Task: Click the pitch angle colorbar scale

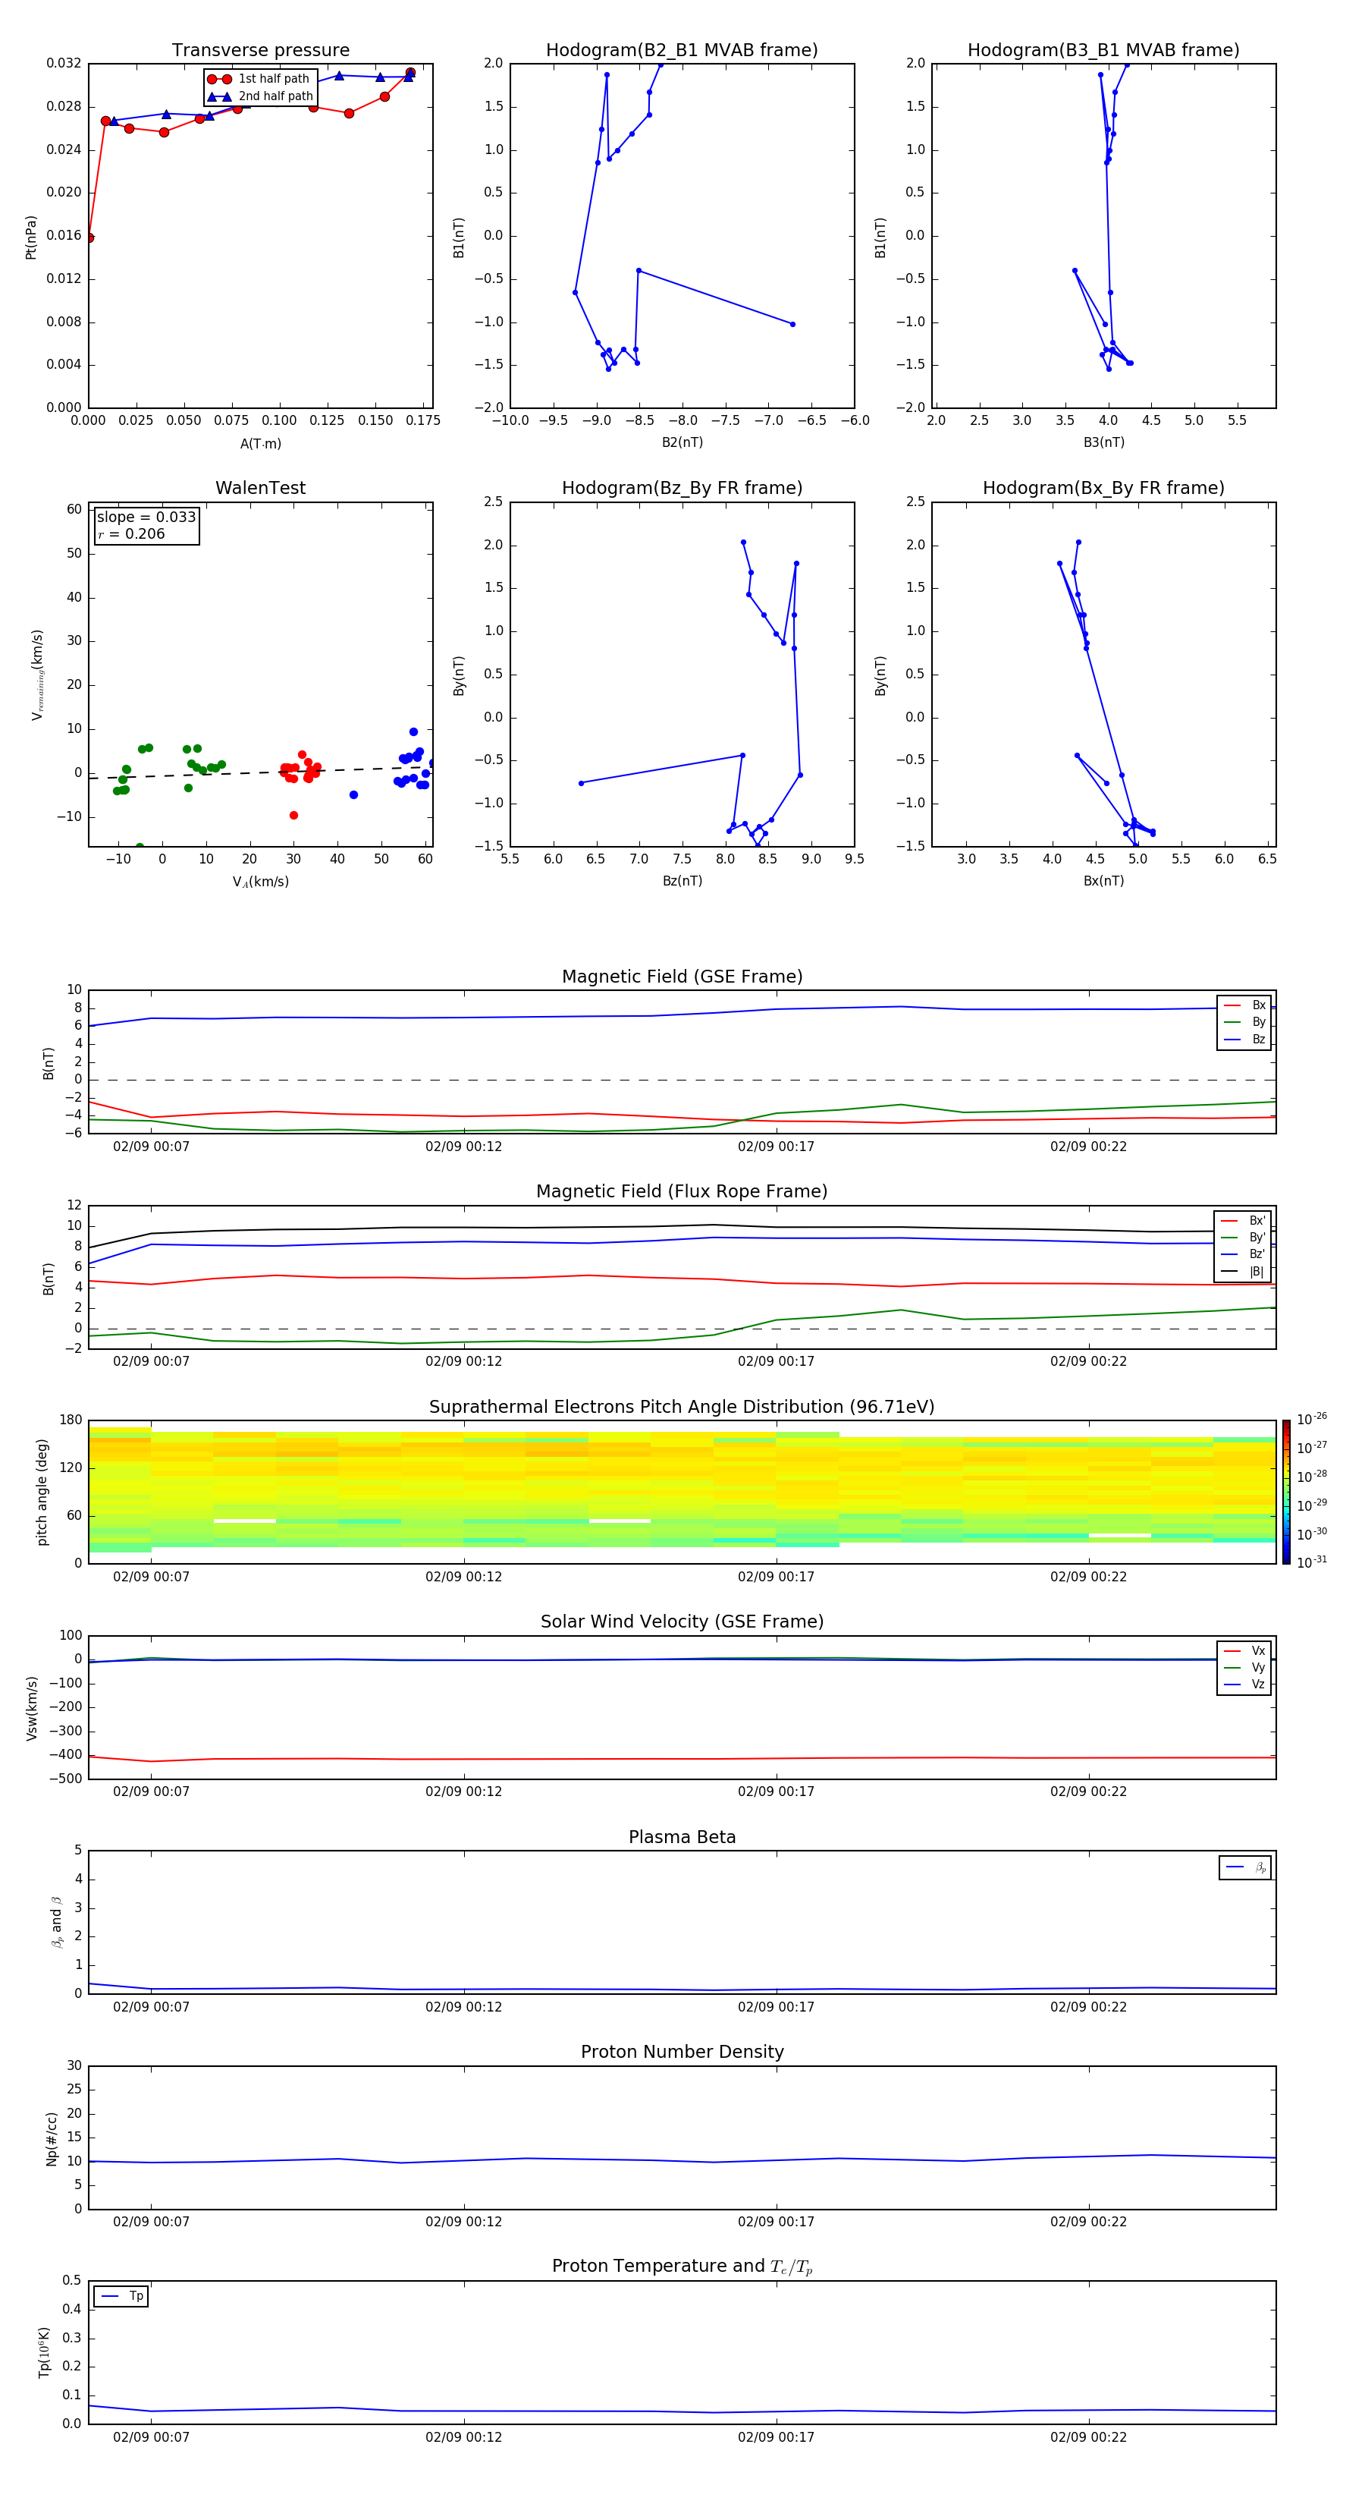Action: (x=1286, y=1492)
